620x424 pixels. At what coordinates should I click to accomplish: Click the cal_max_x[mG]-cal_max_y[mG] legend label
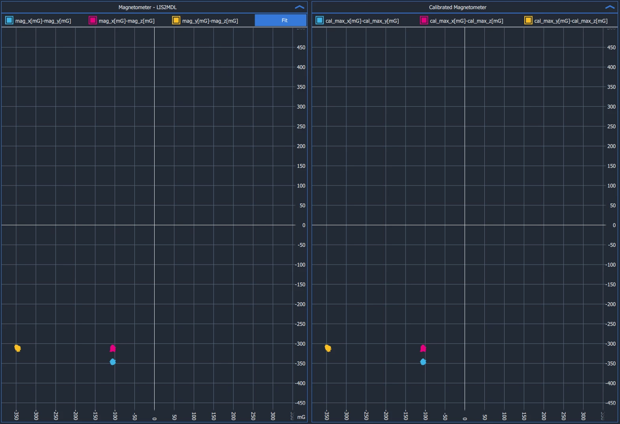point(362,21)
